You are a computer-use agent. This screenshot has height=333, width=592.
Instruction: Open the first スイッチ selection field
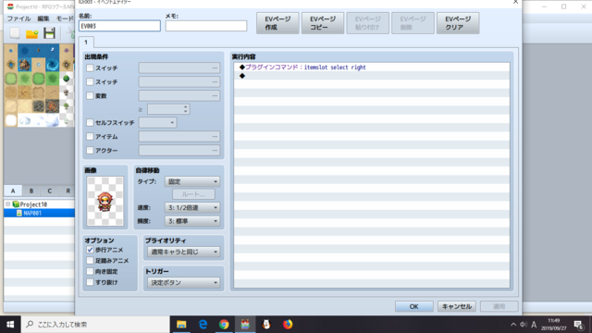179,68
